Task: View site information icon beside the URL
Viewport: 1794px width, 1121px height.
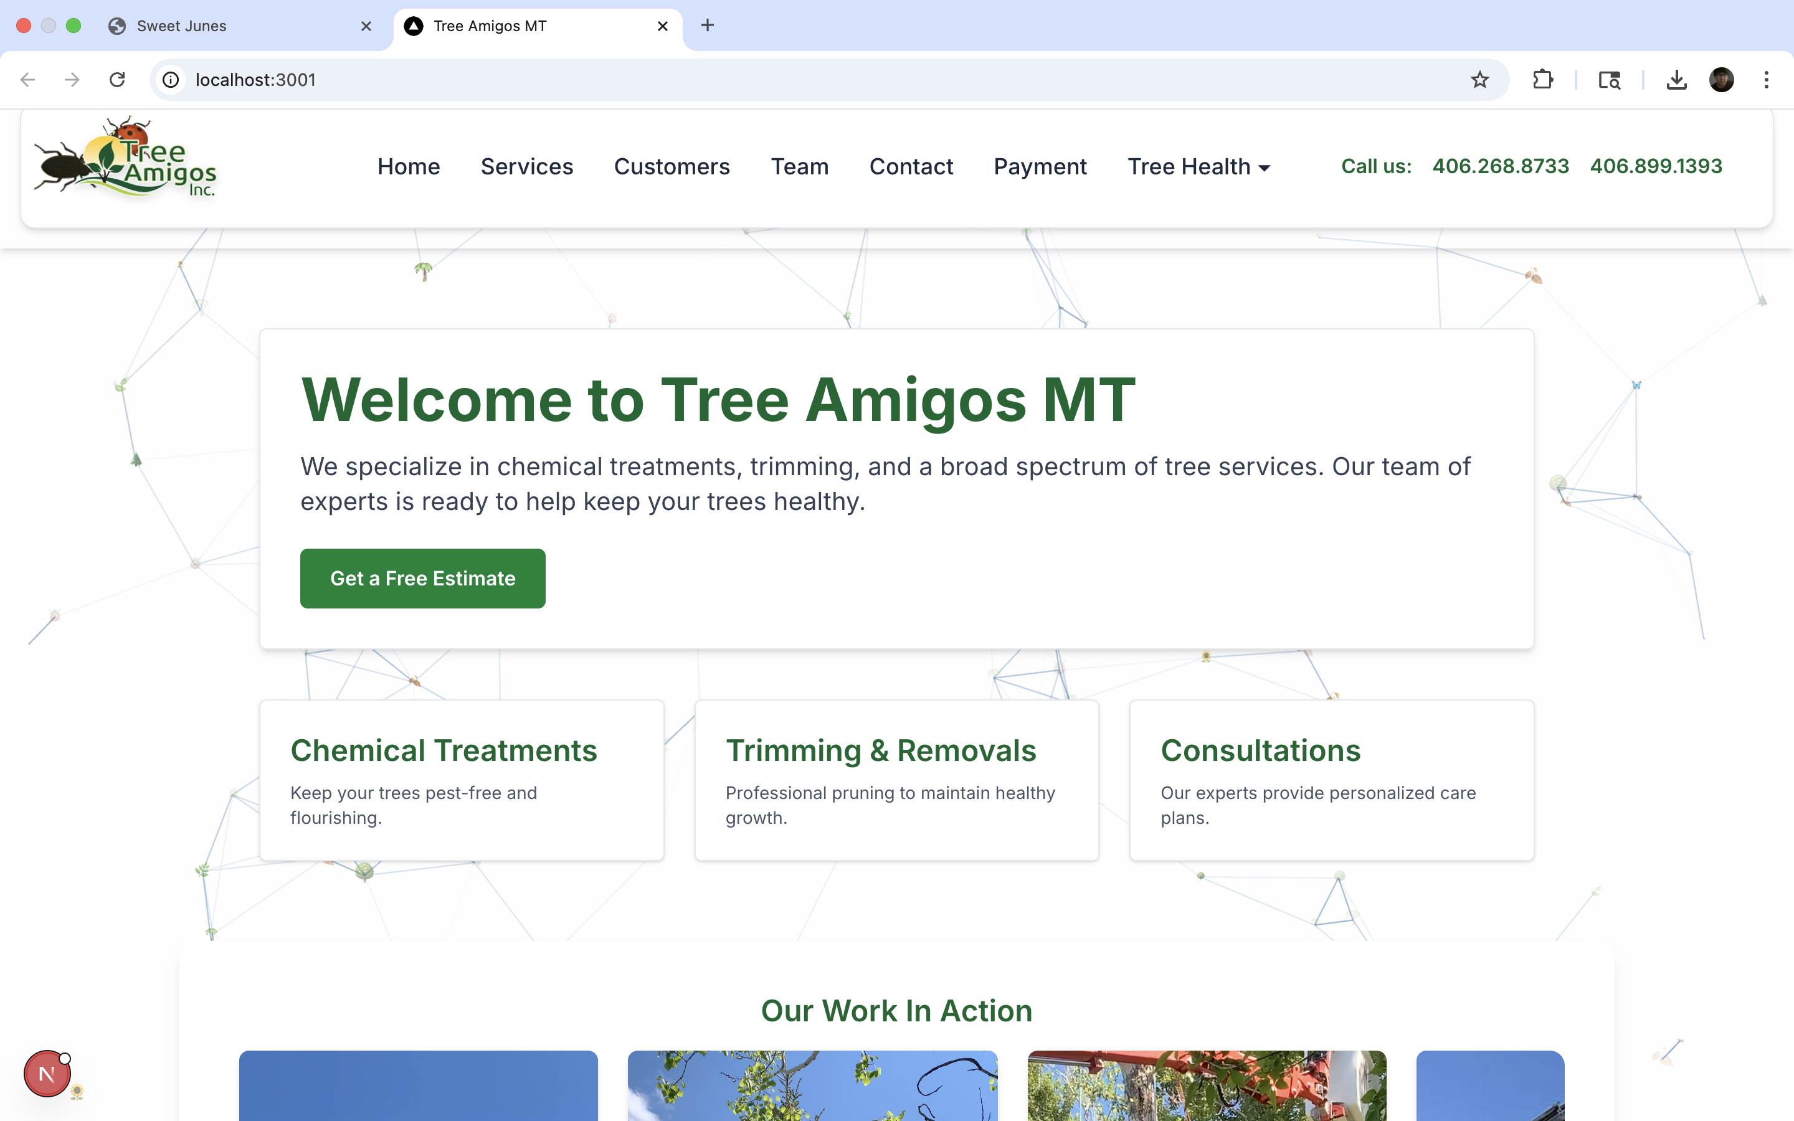Action: (x=171, y=79)
